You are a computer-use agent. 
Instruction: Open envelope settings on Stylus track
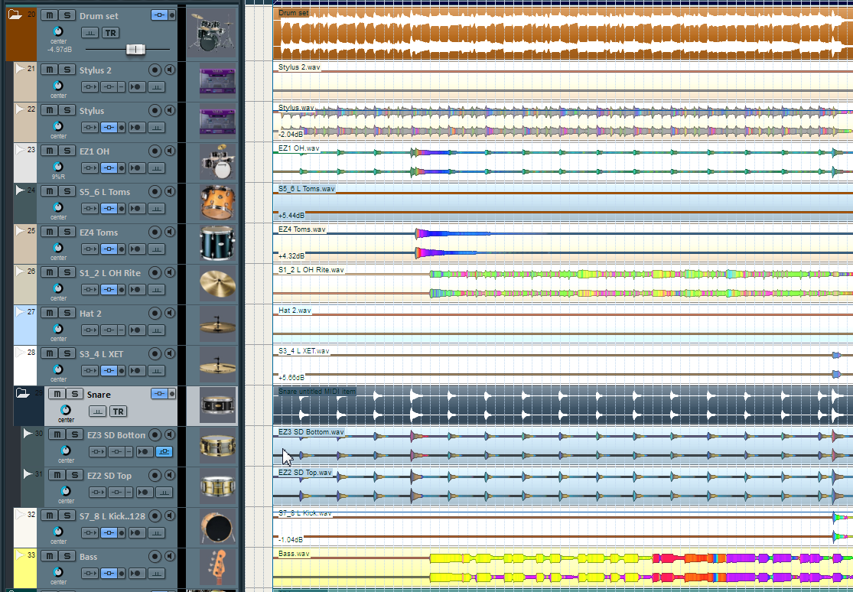click(x=157, y=127)
